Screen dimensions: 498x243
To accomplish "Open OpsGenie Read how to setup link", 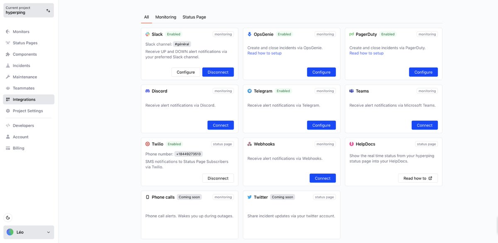I will click(264, 53).
